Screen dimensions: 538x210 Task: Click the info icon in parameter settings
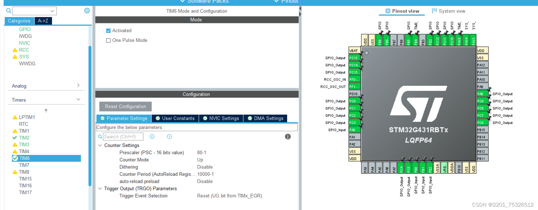pyautogui.click(x=288, y=137)
